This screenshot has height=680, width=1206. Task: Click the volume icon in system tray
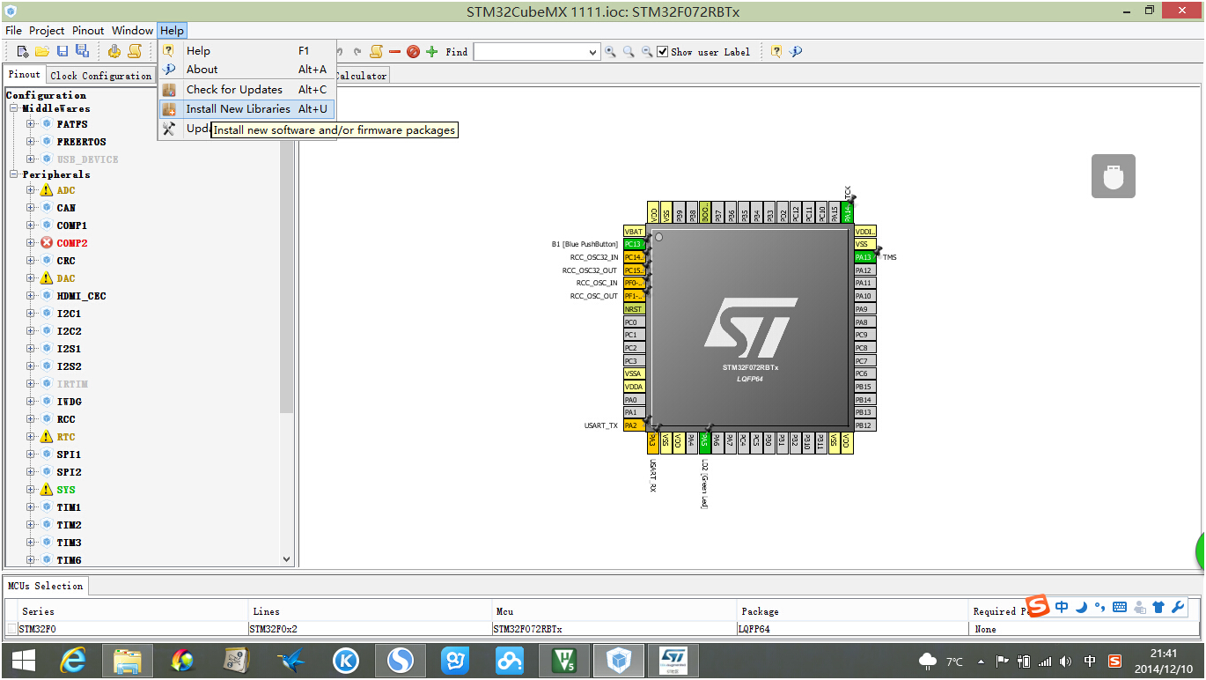pos(1066,661)
